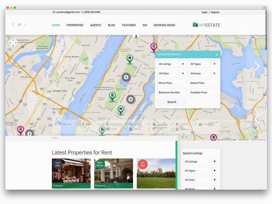Open the Facebook social icon in header
This screenshot has height=204, width=272.
pyautogui.click(x=13, y=25)
